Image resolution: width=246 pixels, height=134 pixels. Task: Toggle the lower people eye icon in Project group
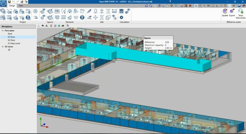pyautogui.click(x=43, y=17)
